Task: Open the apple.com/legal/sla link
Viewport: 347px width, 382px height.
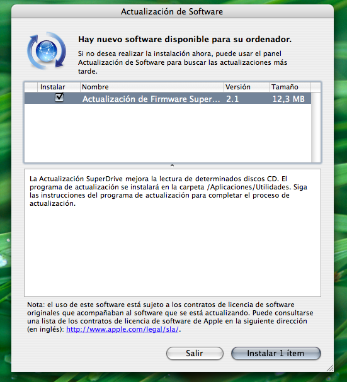Action: point(122,329)
